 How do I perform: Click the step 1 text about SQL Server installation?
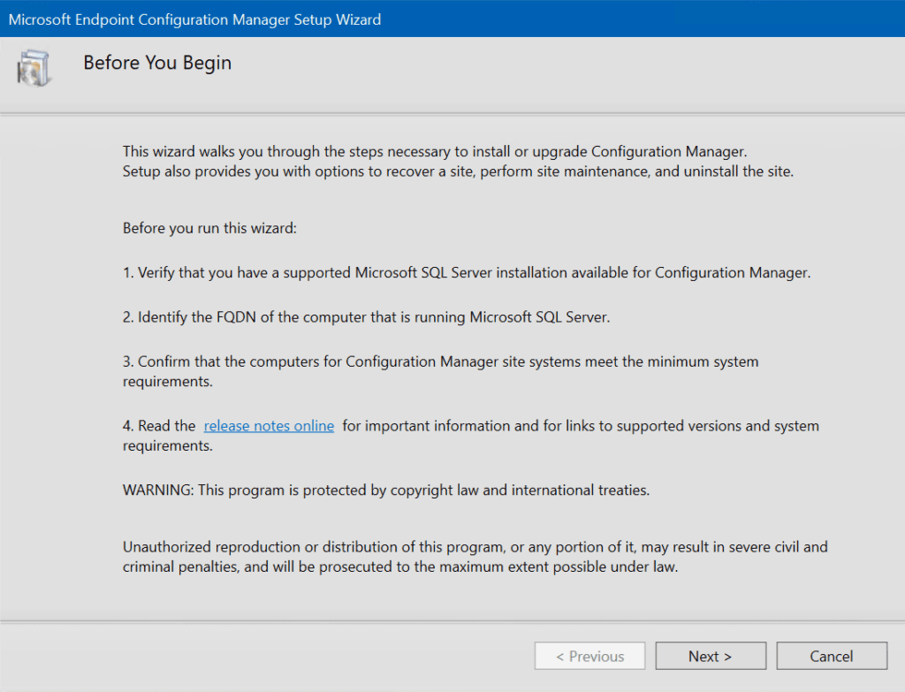pyautogui.click(x=467, y=272)
